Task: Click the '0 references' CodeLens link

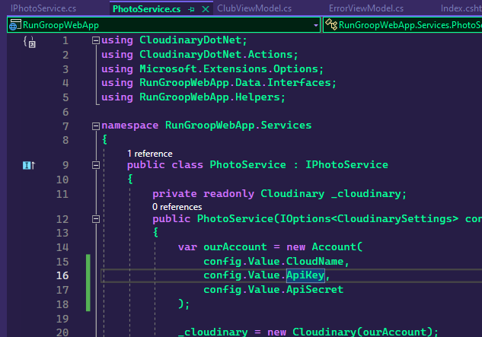Action: tap(177, 207)
